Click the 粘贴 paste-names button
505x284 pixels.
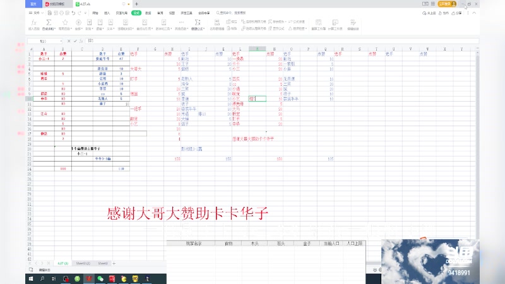(232, 28)
